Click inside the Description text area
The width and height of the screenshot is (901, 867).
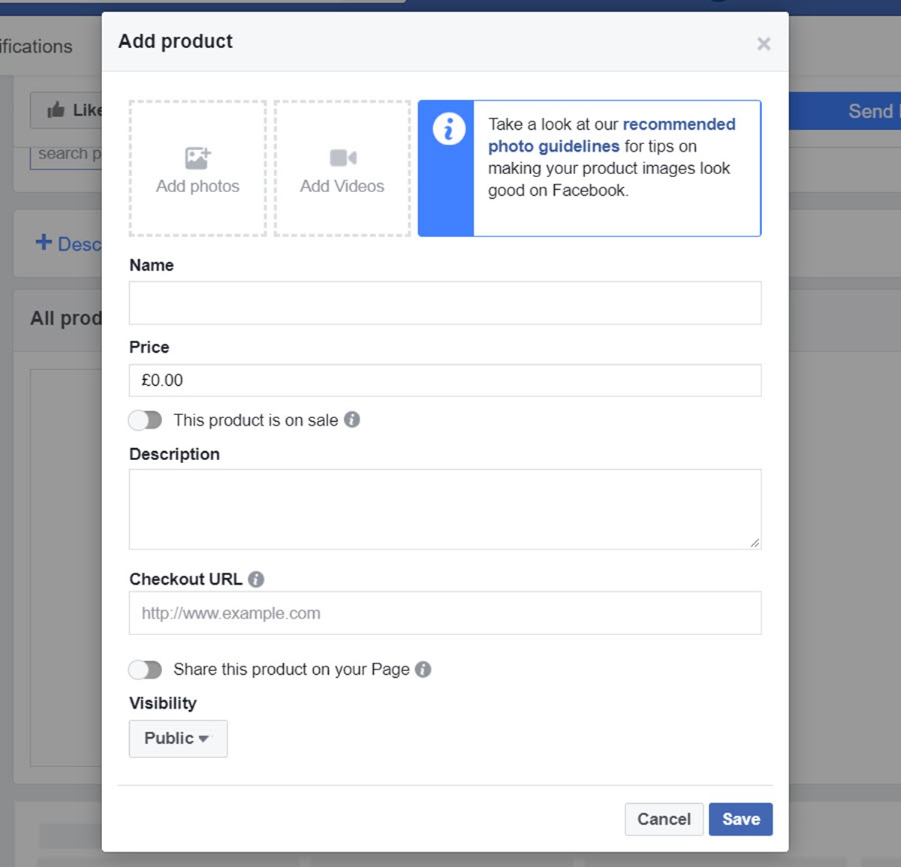[445, 510]
